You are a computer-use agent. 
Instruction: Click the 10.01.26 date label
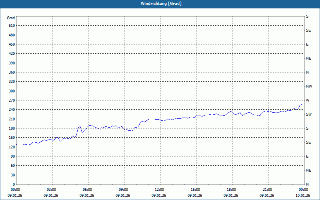(x=303, y=196)
